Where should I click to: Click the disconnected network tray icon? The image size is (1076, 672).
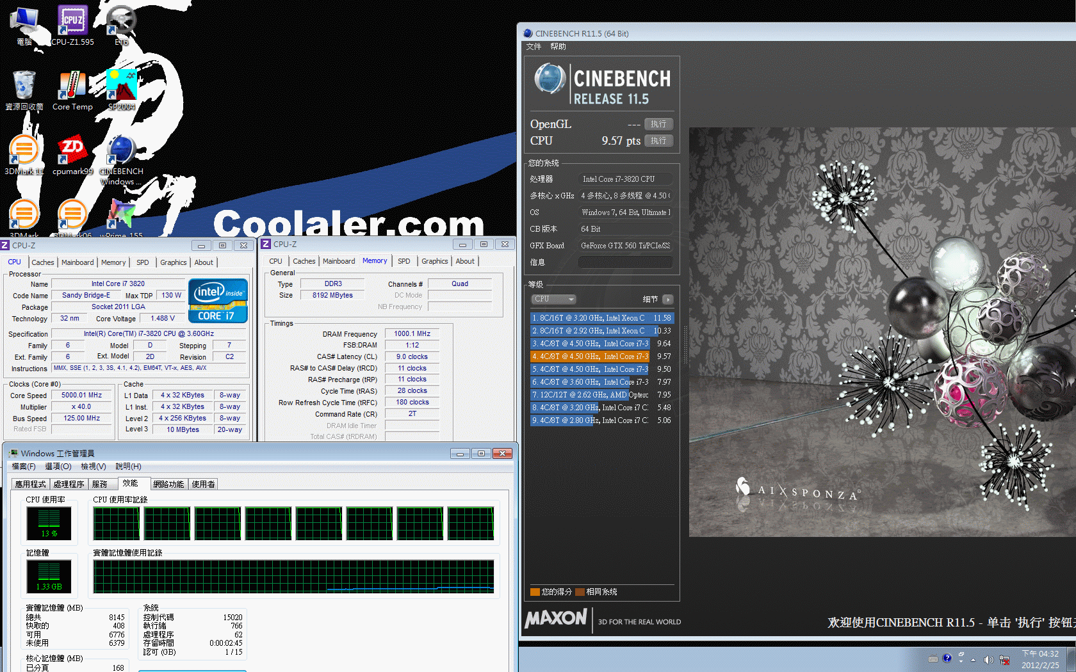point(1004,660)
